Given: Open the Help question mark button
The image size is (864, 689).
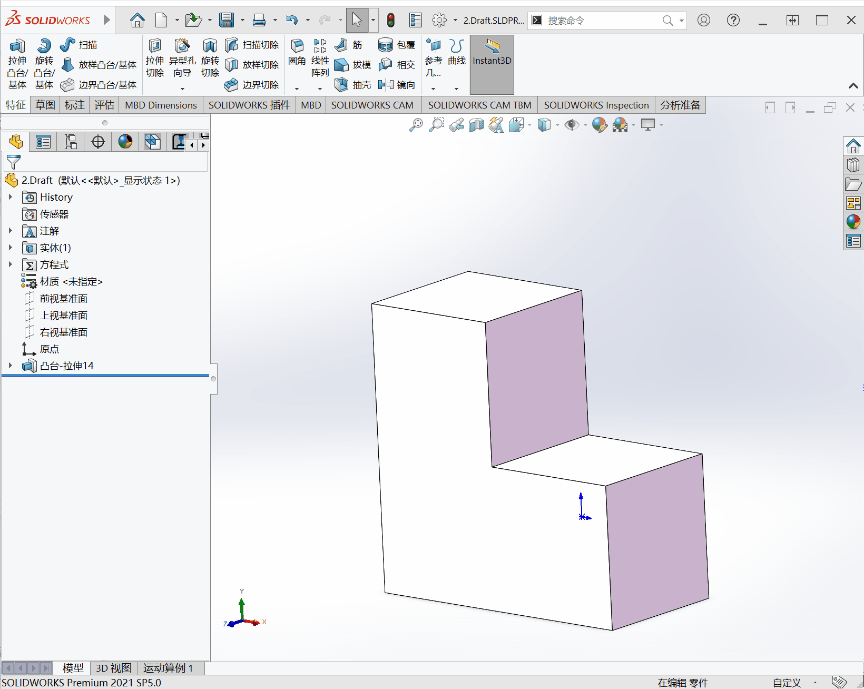Looking at the screenshot, I should pos(733,20).
